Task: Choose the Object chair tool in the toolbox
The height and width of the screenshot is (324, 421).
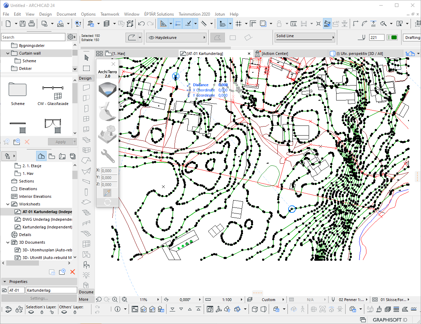Action: [x=86, y=265]
